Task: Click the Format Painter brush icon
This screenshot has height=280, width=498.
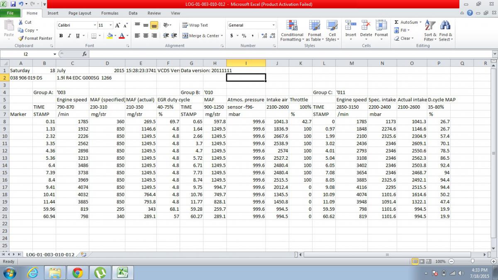Action: pyautogui.click(x=21, y=38)
